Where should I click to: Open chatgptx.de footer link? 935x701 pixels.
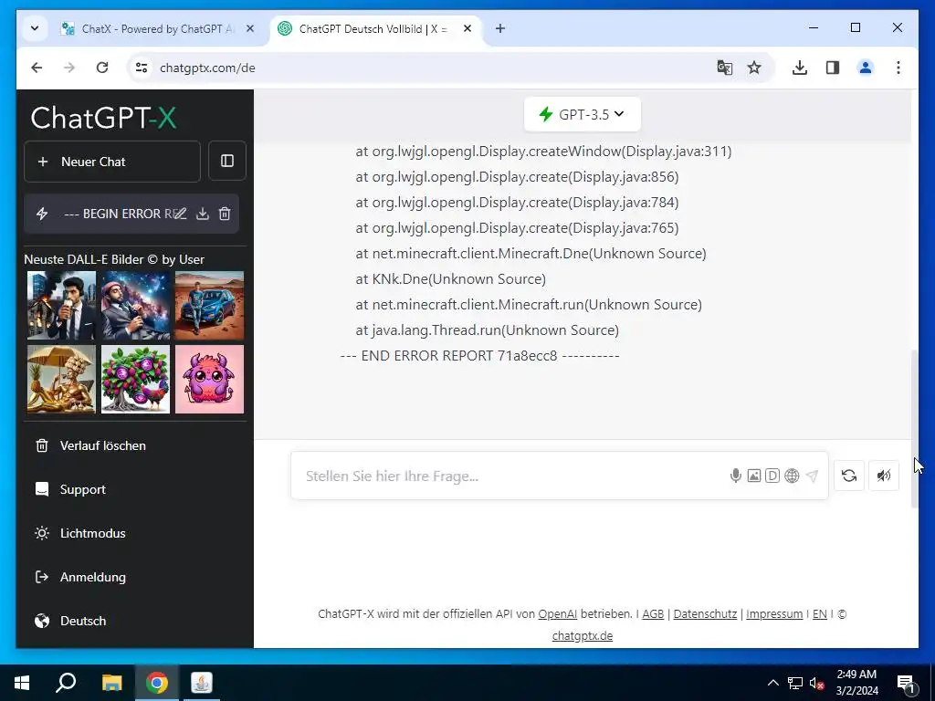point(582,636)
